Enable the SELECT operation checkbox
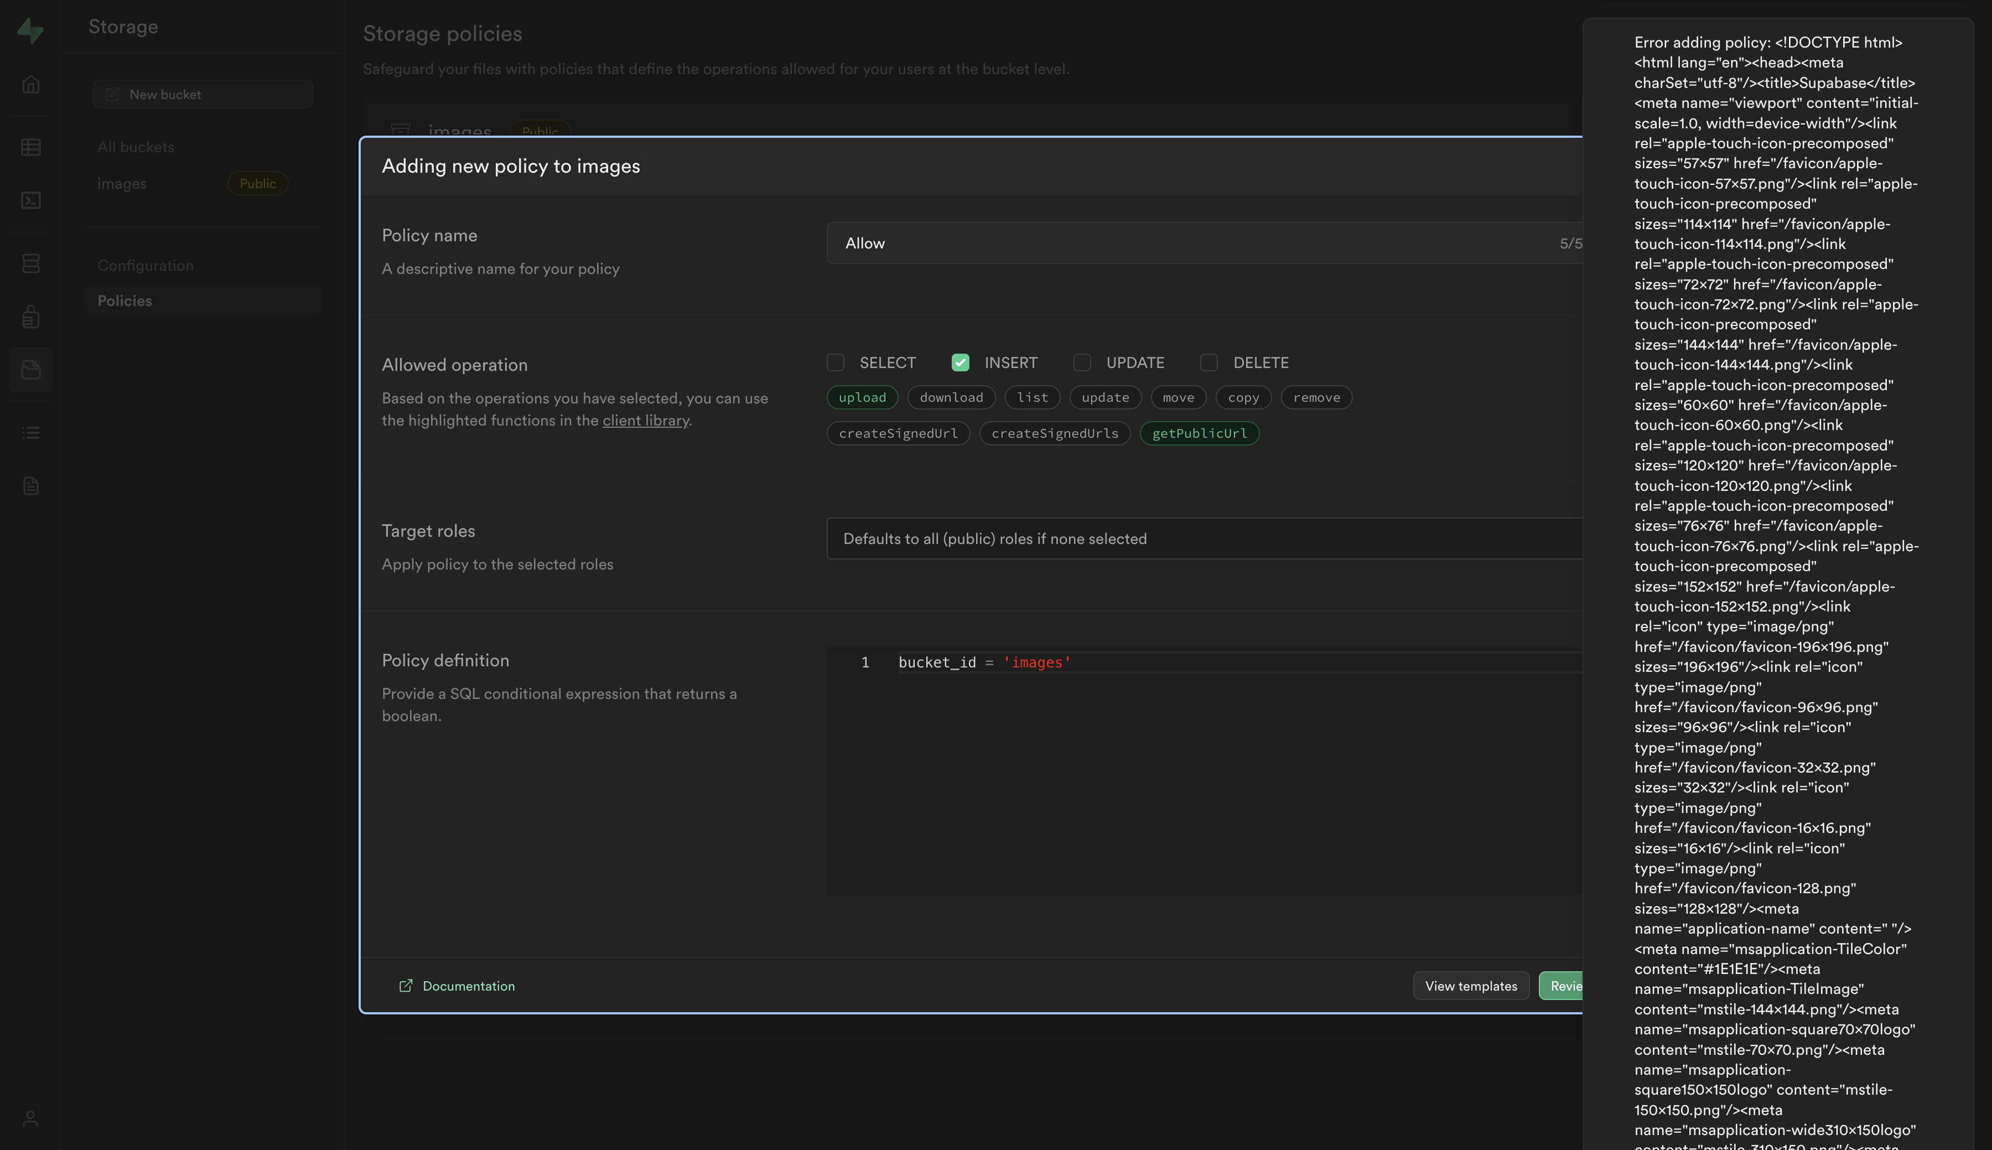 (836, 362)
